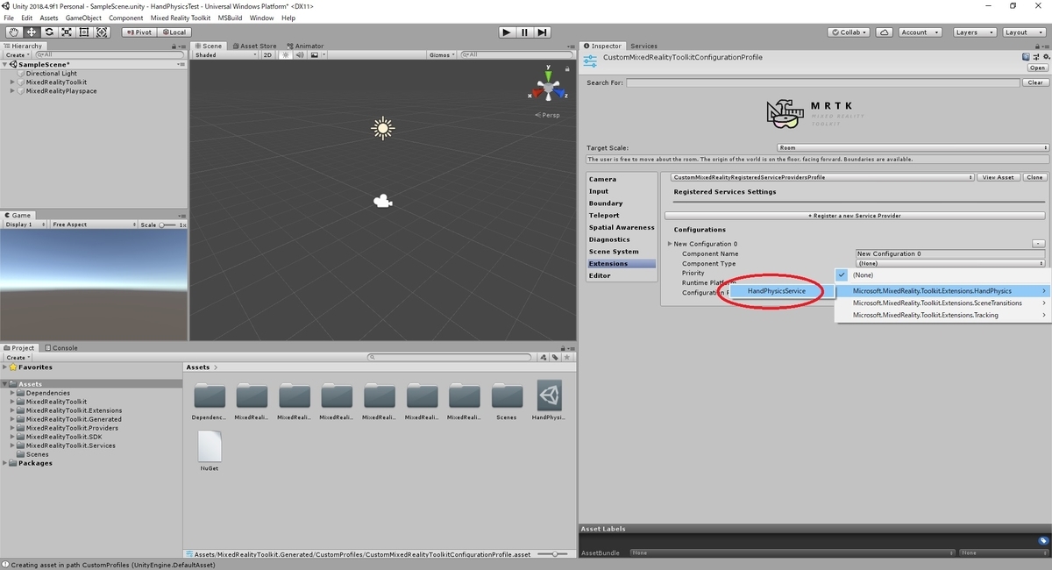
Task: Select the Rect transform tool
Action: pos(84,32)
